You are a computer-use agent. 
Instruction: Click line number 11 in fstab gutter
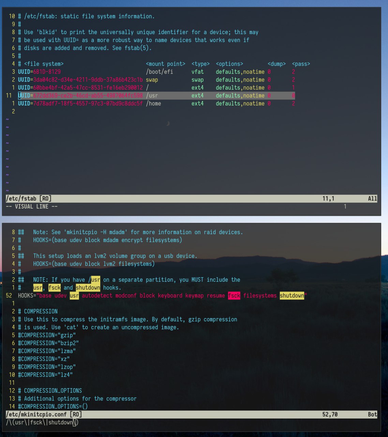coord(9,96)
